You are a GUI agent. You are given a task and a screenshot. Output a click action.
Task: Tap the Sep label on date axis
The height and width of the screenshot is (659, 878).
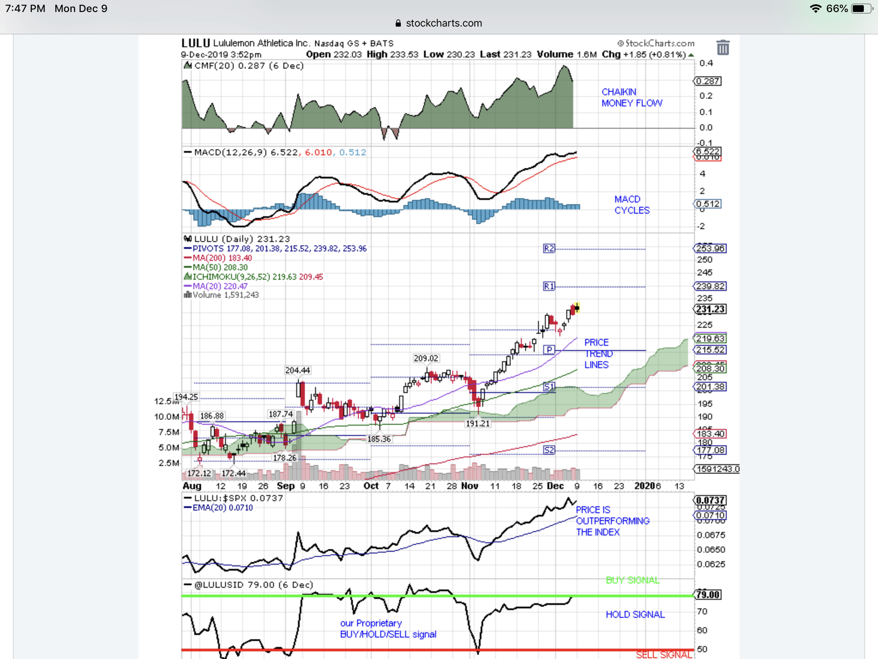tap(286, 486)
